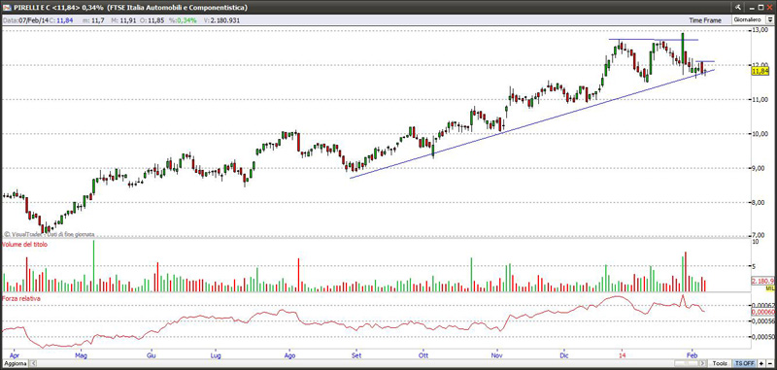The image size is (777, 370).
Task: Click the 'Dic' month label on time axis
Action: [564, 355]
